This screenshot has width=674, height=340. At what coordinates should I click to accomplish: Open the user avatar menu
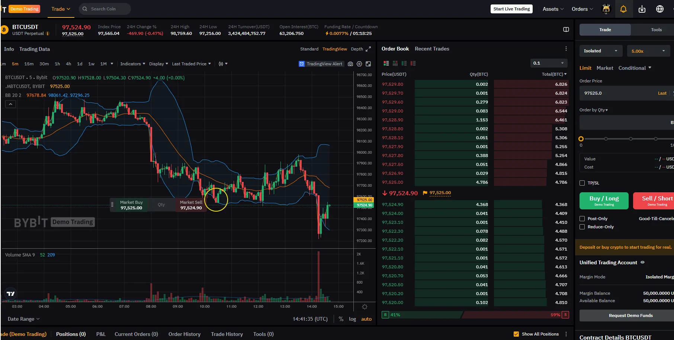[606, 9]
